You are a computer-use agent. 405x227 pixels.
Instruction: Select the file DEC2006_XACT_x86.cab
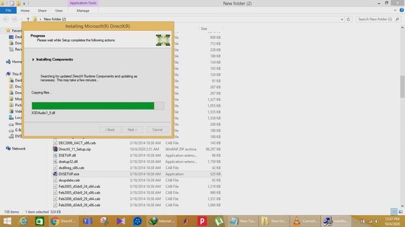coord(77,143)
